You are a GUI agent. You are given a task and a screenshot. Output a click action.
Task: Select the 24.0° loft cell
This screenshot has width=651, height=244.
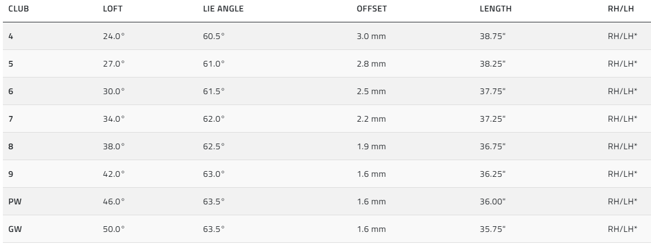[113, 36]
